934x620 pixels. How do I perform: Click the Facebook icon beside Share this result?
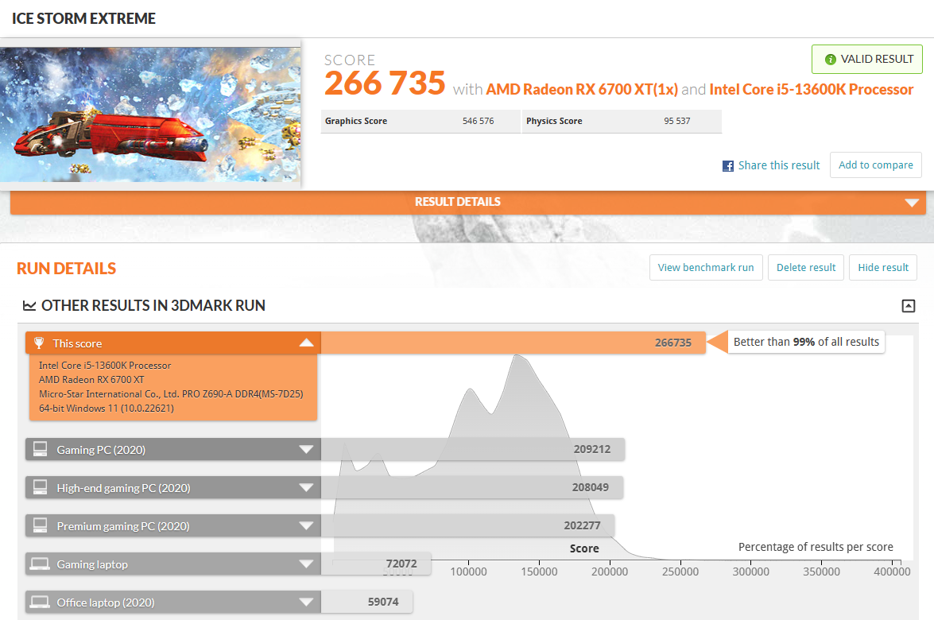[728, 166]
